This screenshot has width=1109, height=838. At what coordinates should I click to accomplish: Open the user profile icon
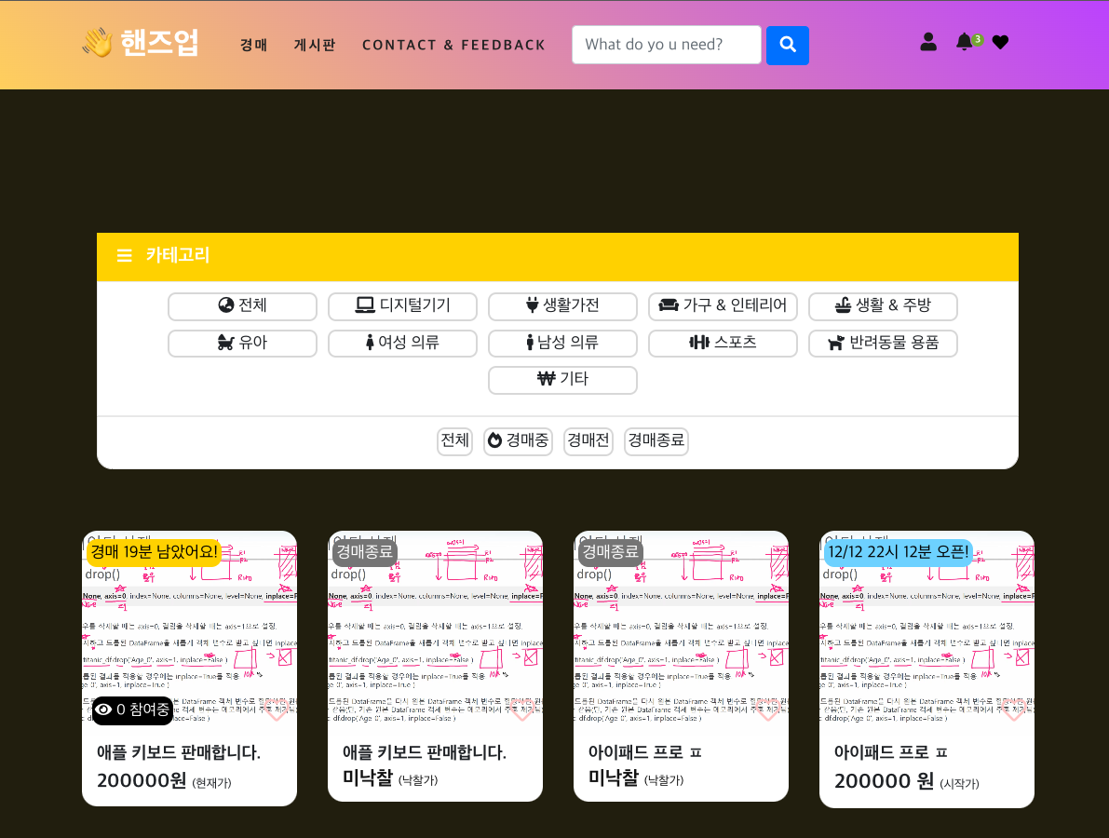(x=928, y=42)
